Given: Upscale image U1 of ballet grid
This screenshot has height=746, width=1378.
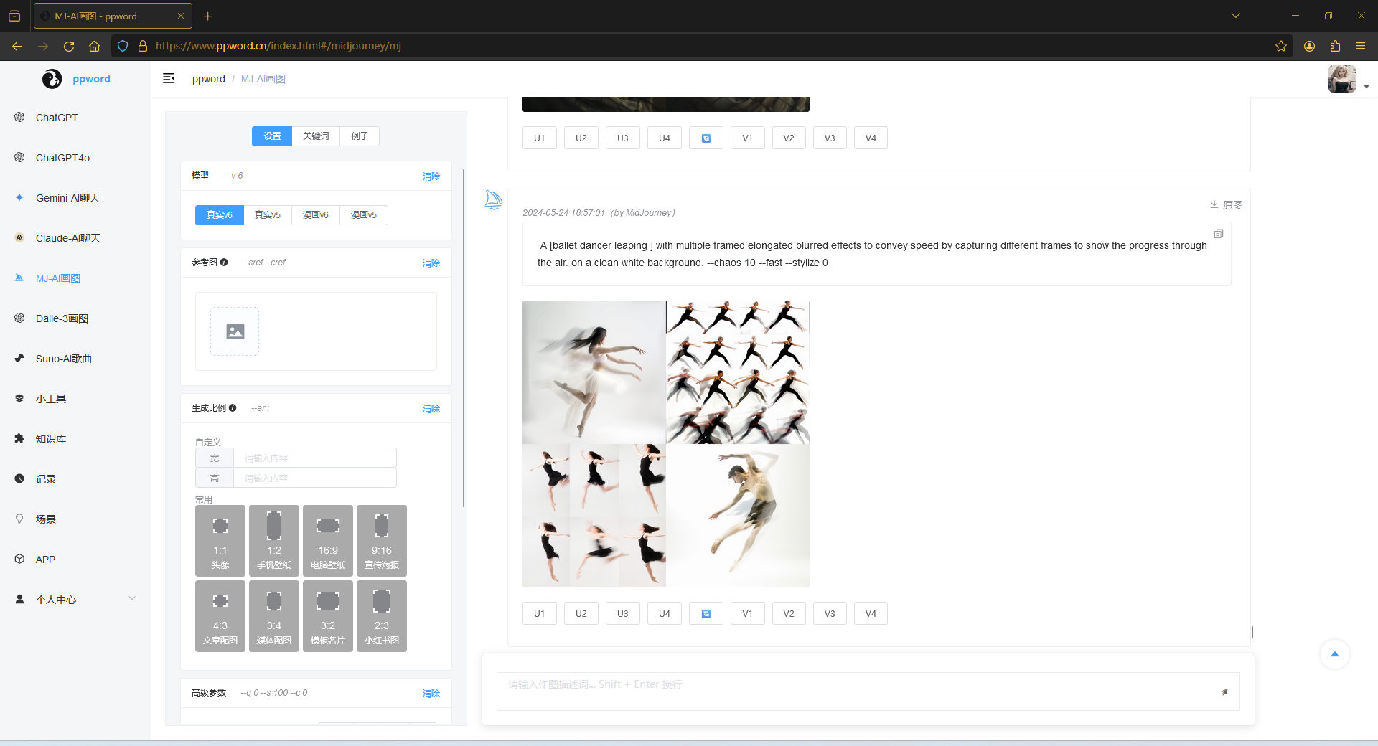Looking at the screenshot, I should click(540, 614).
